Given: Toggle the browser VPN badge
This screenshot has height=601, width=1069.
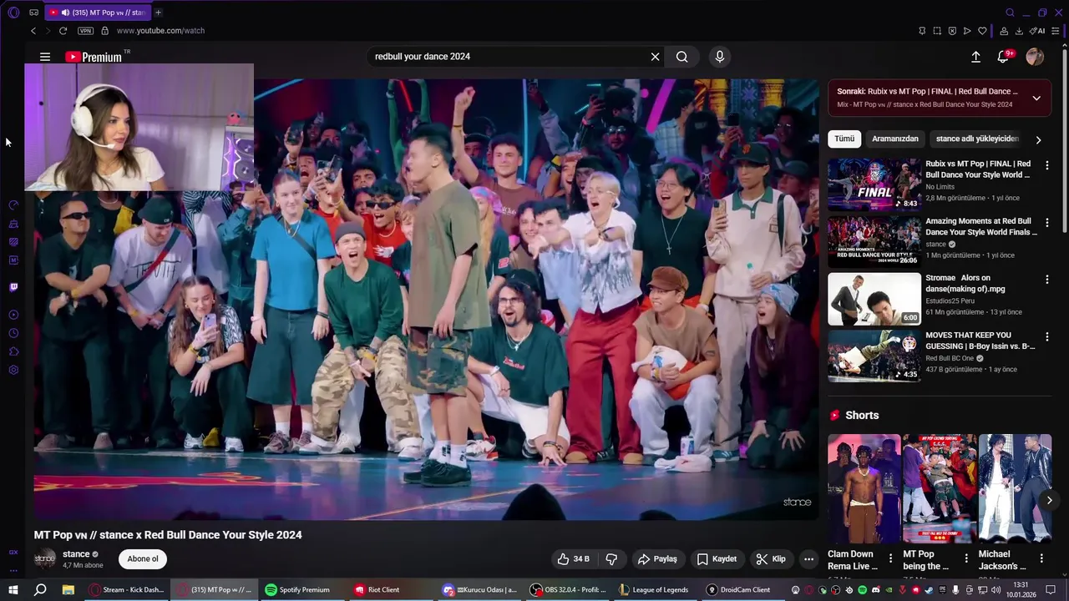Looking at the screenshot, I should pos(85,31).
